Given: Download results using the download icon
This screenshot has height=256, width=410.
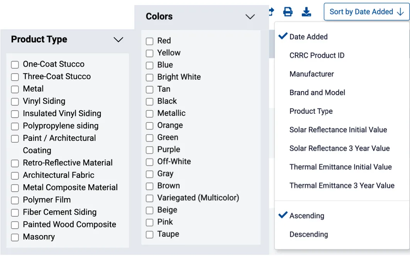Looking at the screenshot, I should pyautogui.click(x=306, y=12).
